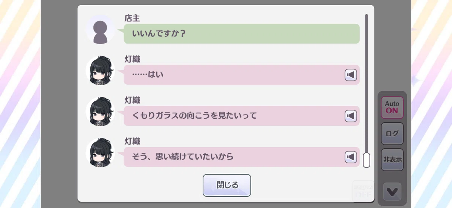452x208 pixels.
Task: Click 灯織's avatar beside the "そう、思い続けていたいから" line
Action: tap(100, 152)
